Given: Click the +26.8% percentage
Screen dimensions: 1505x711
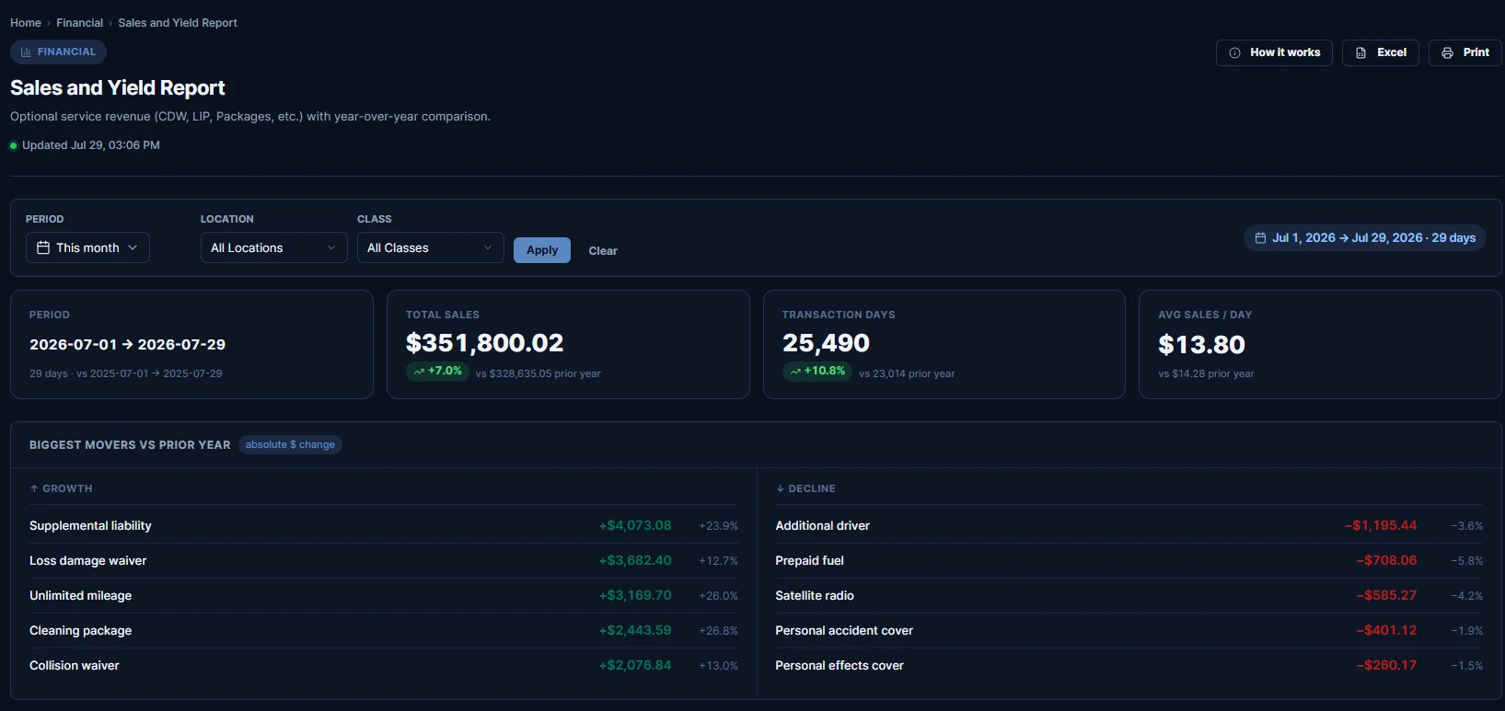Looking at the screenshot, I should (718, 631).
